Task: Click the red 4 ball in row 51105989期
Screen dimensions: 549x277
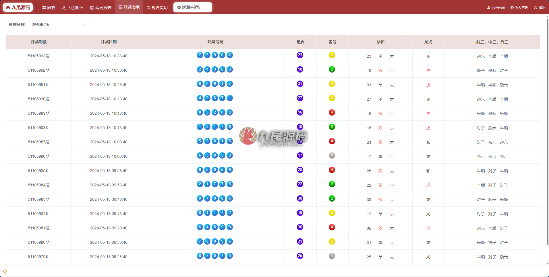Action: [332, 112]
